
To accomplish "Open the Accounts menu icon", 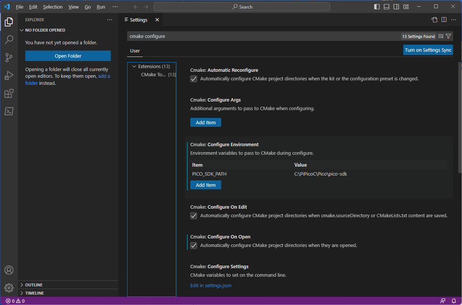I will click(9, 270).
